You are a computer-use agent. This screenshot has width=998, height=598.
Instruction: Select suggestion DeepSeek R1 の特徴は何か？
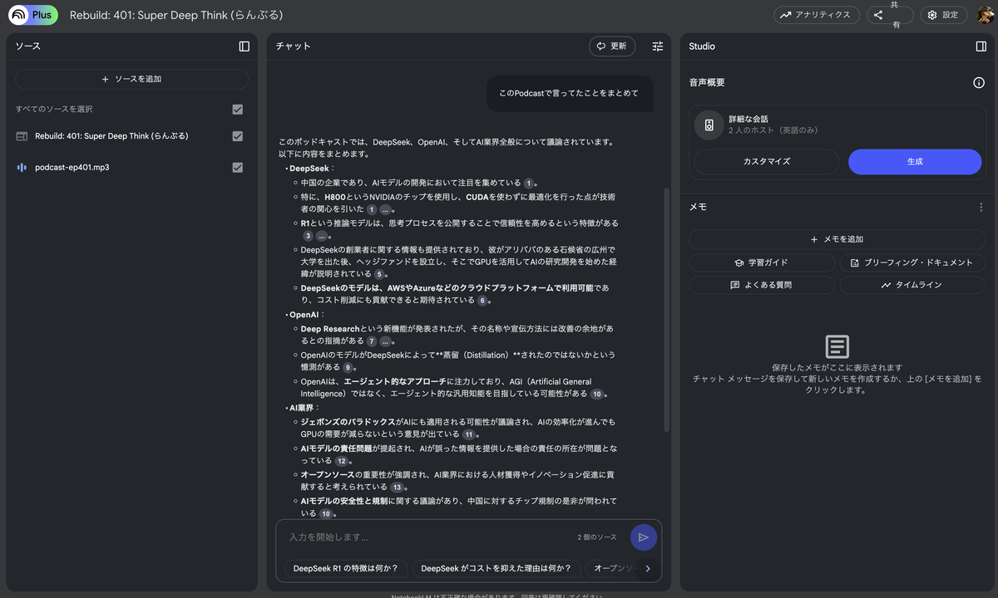tap(346, 569)
